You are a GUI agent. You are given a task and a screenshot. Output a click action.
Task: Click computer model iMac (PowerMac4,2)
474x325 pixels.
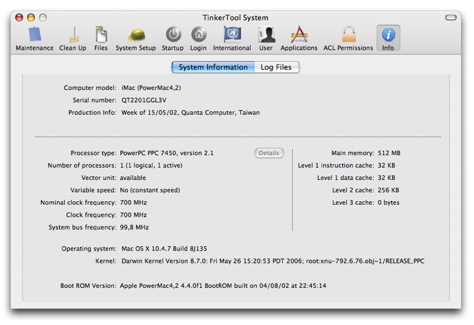151,88
